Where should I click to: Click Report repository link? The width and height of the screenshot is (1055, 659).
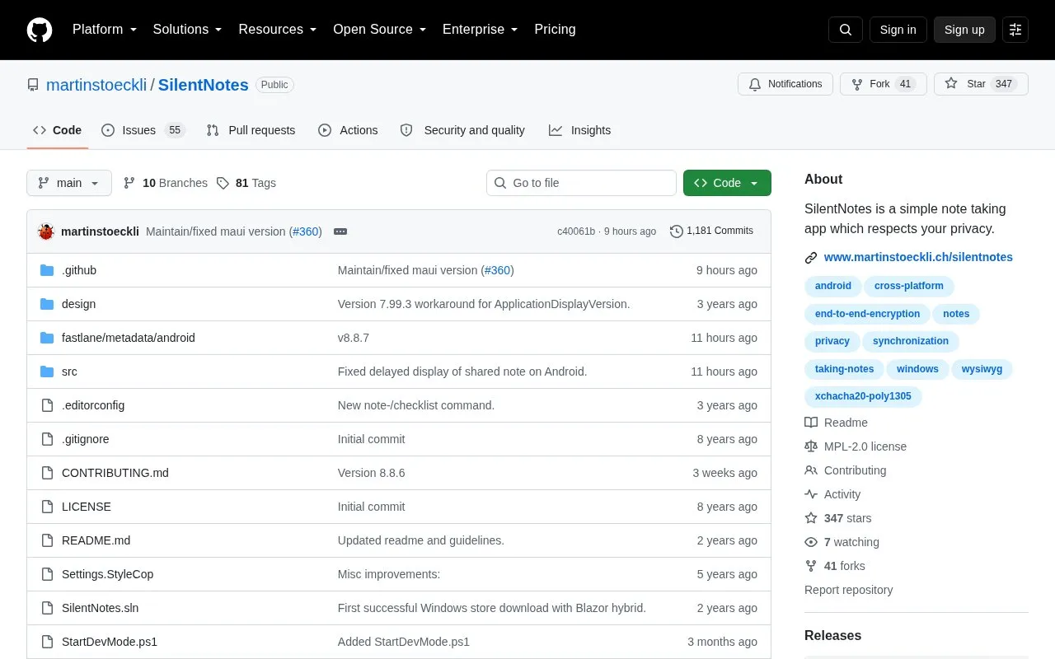click(848, 590)
